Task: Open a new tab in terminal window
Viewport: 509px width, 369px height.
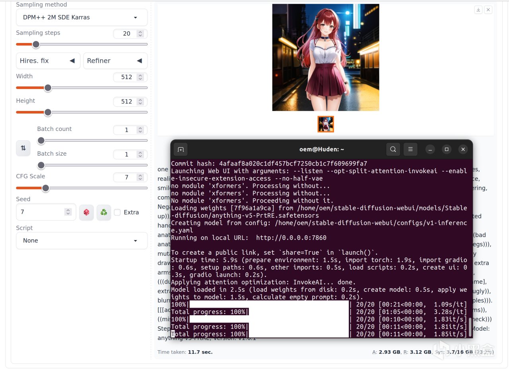Action: [181, 149]
